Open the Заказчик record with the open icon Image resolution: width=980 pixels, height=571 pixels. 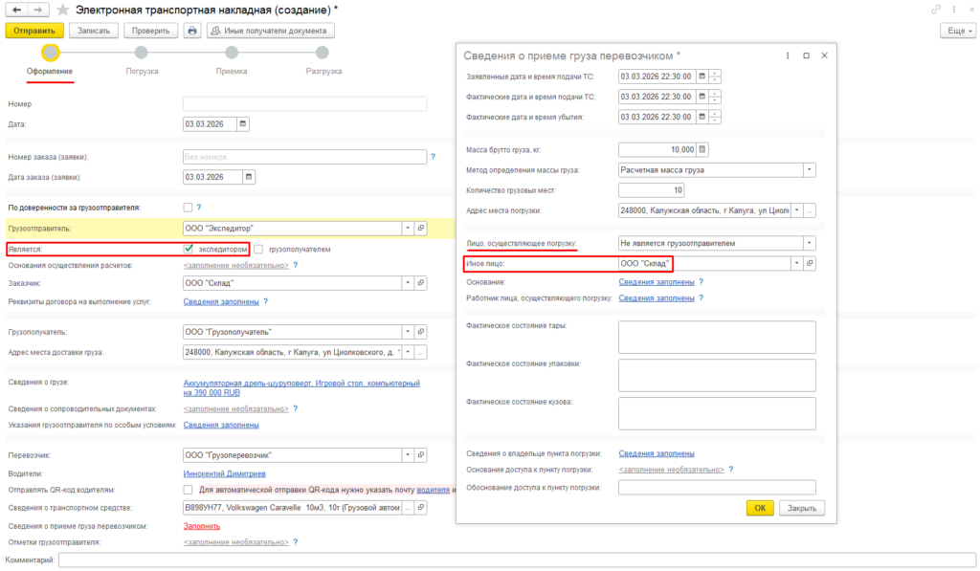point(421,283)
